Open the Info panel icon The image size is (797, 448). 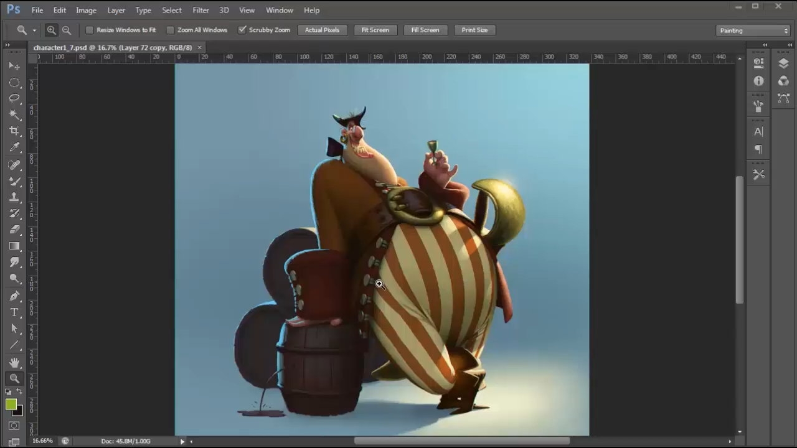(x=758, y=81)
